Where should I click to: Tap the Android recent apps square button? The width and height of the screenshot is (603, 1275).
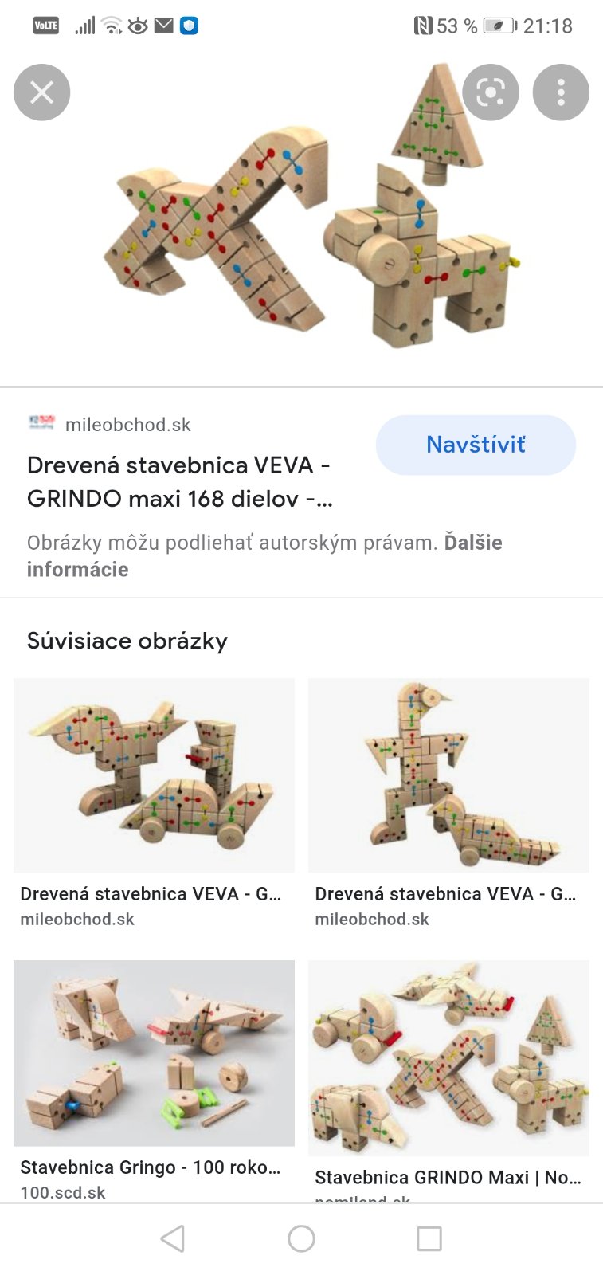pos(429,1238)
